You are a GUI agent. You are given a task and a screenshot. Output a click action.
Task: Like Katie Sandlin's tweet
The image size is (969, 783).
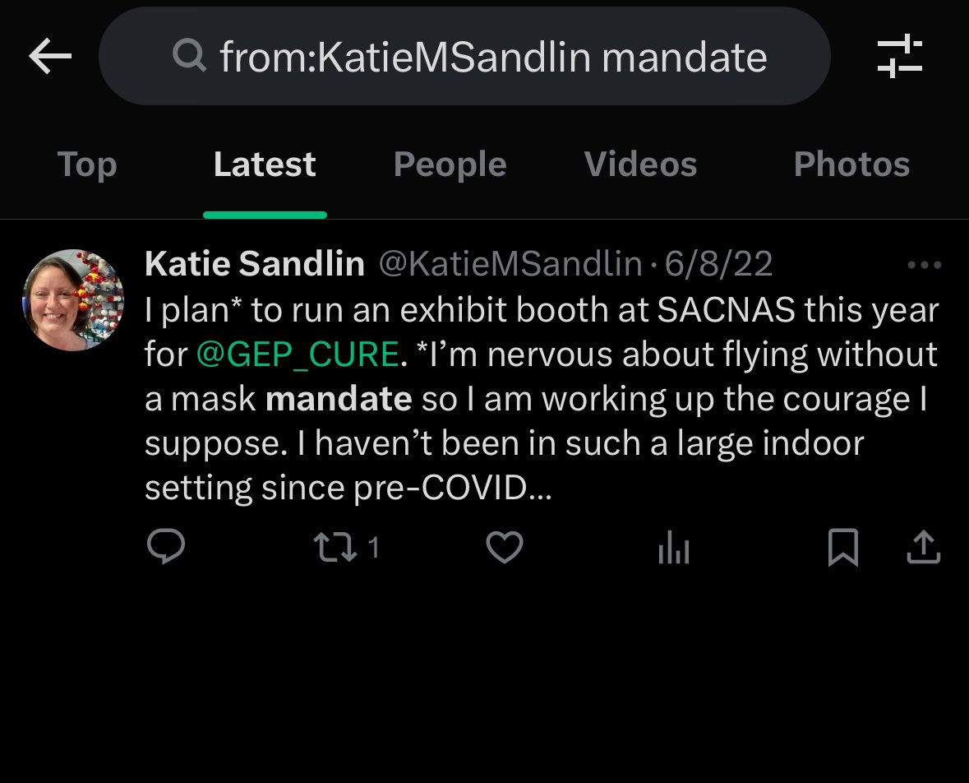point(505,547)
